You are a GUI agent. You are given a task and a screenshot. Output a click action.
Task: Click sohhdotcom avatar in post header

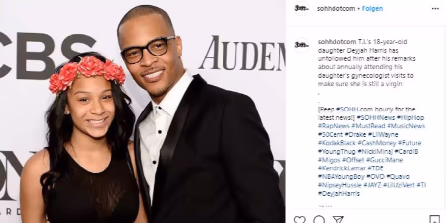[x=301, y=9]
